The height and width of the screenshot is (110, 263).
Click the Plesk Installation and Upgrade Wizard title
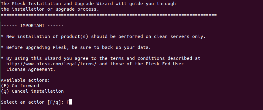(62, 4)
